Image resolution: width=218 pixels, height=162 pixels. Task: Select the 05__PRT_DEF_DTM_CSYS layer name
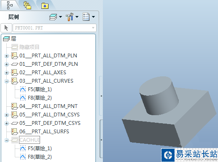point(50,123)
